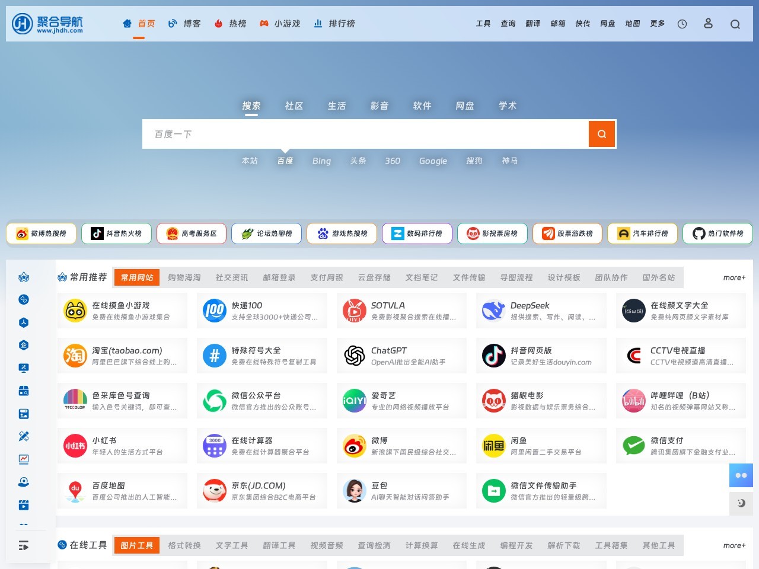Viewport: 759px width, 569px height.
Task: Expand the 更多 header menu
Action: point(658,24)
